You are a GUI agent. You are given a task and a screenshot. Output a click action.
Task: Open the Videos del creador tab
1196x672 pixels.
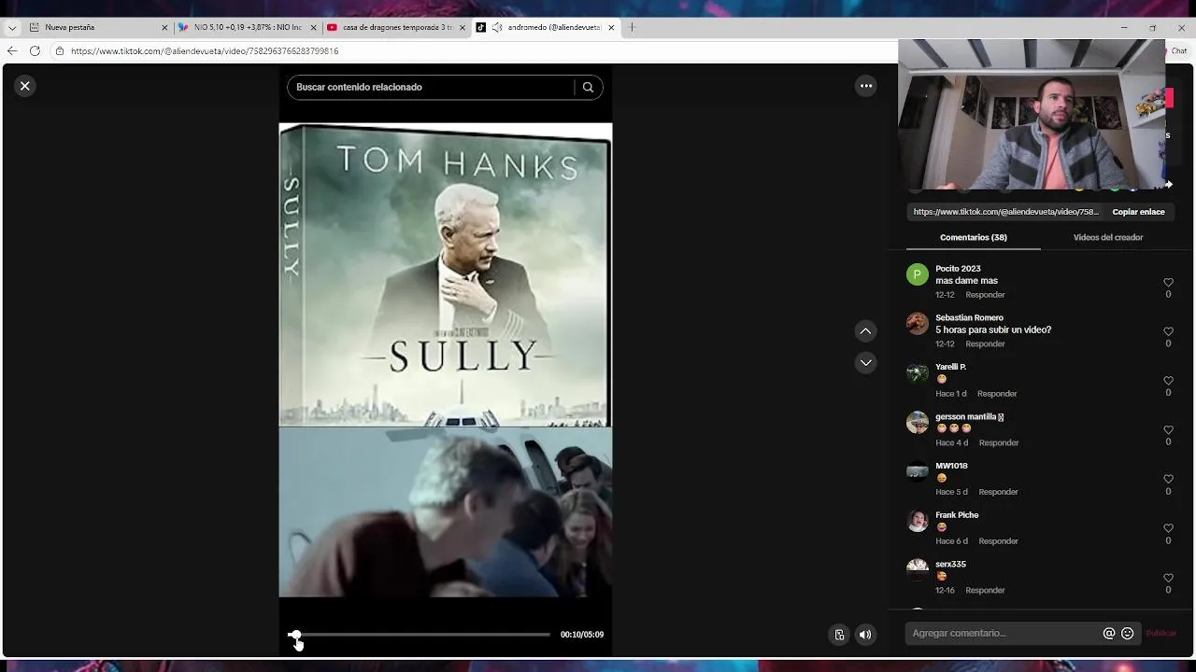[x=1108, y=237]
